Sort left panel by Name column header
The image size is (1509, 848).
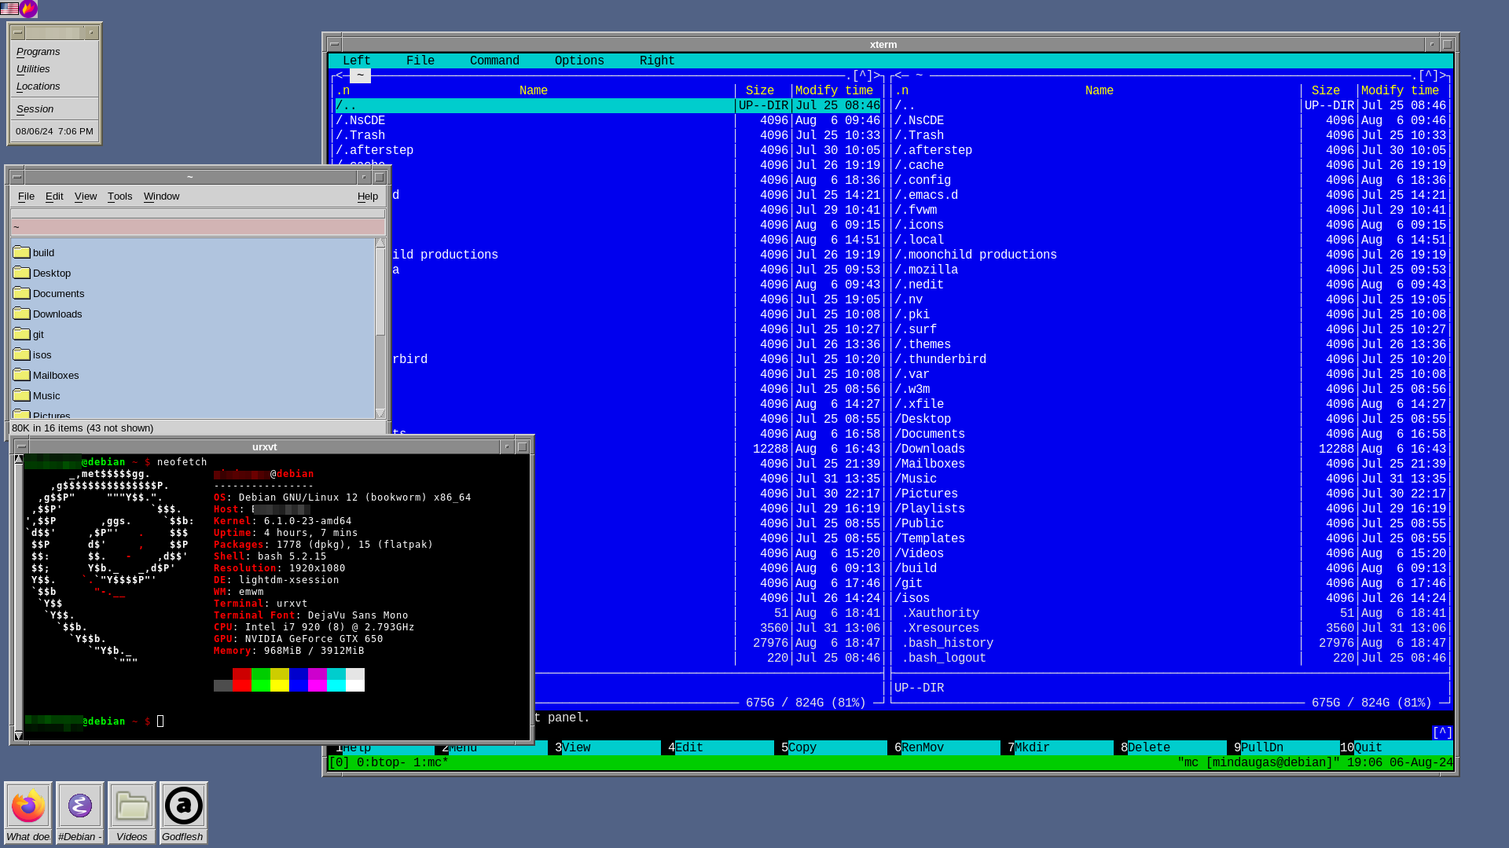coord(533,90)
